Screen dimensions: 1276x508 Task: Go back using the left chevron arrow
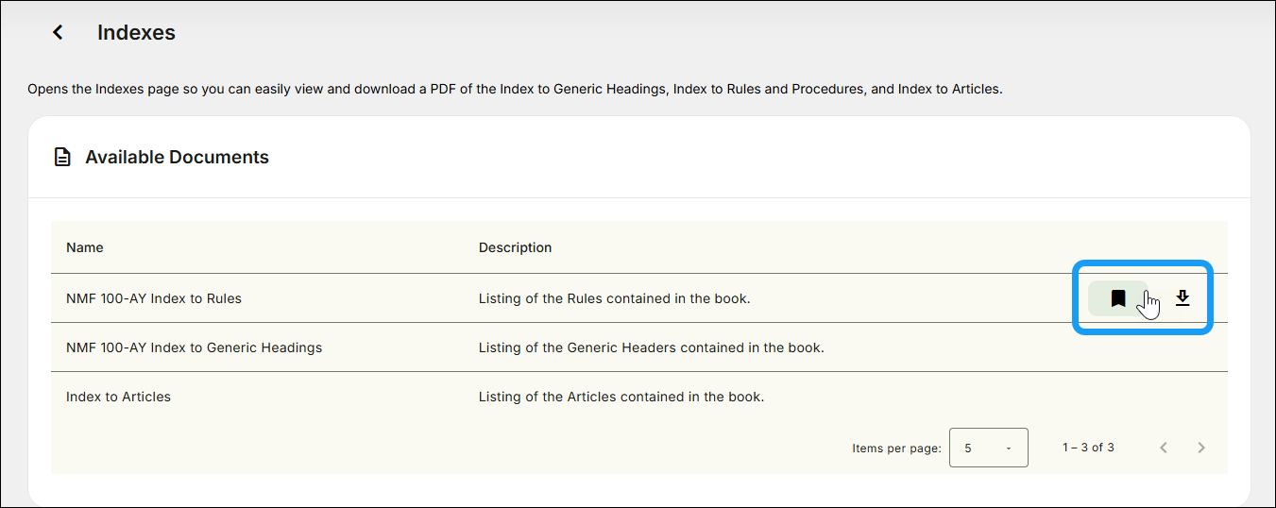tap(58, 32)
